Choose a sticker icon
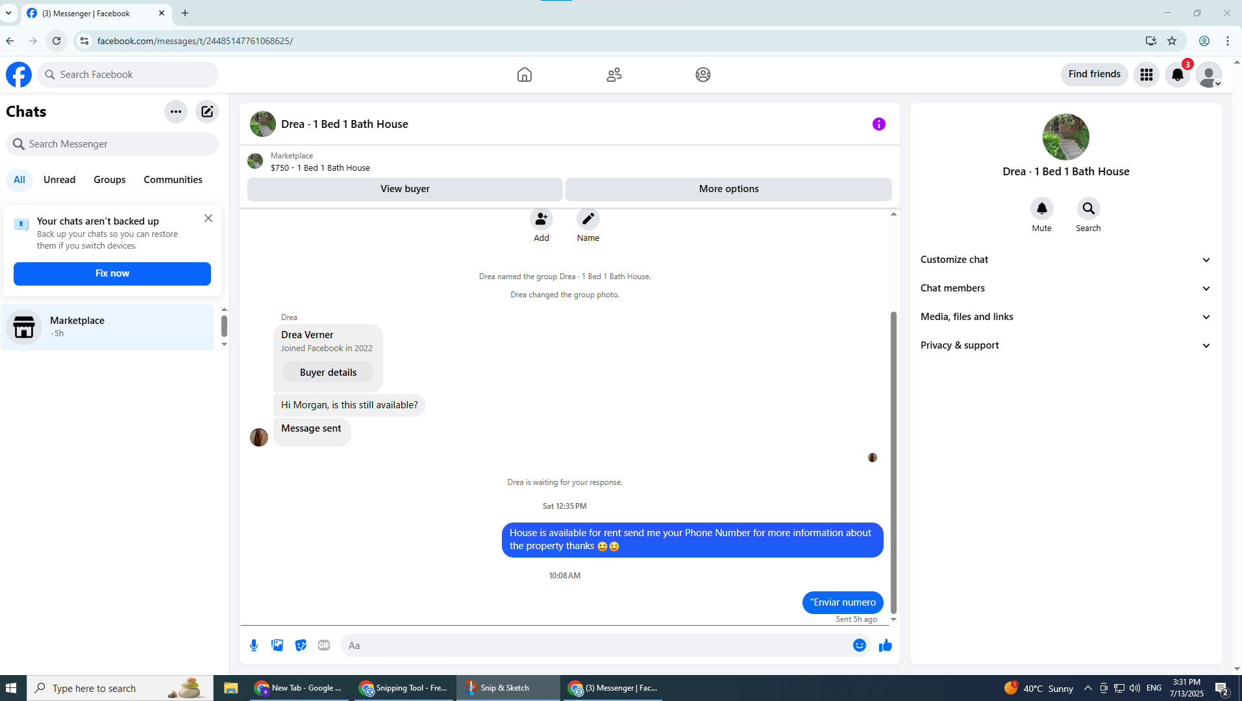Screen dimensions: 1242x701 [x=301, y=645]
